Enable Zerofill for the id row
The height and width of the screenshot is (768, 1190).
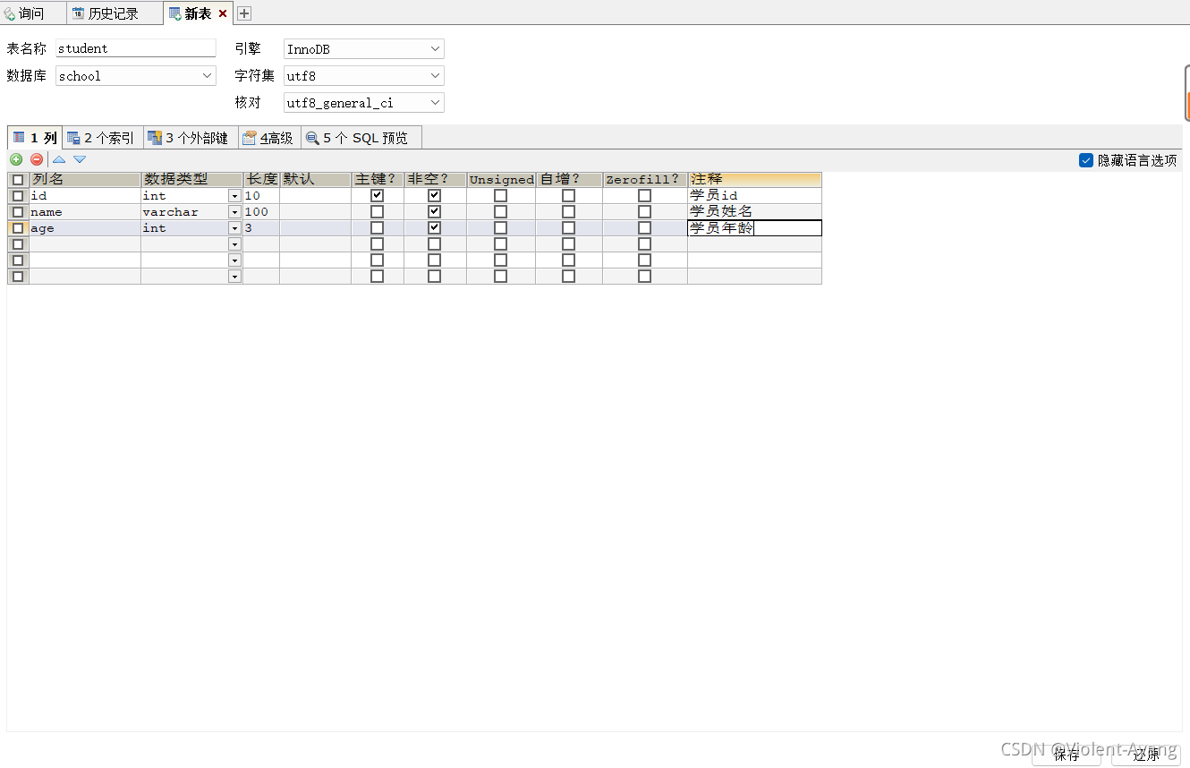644,195
